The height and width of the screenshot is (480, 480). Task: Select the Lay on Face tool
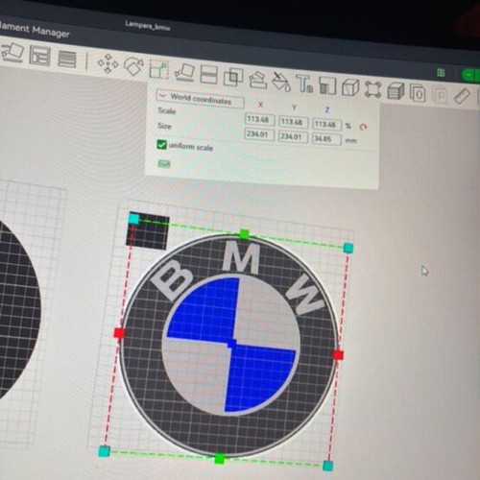[185, 73]
